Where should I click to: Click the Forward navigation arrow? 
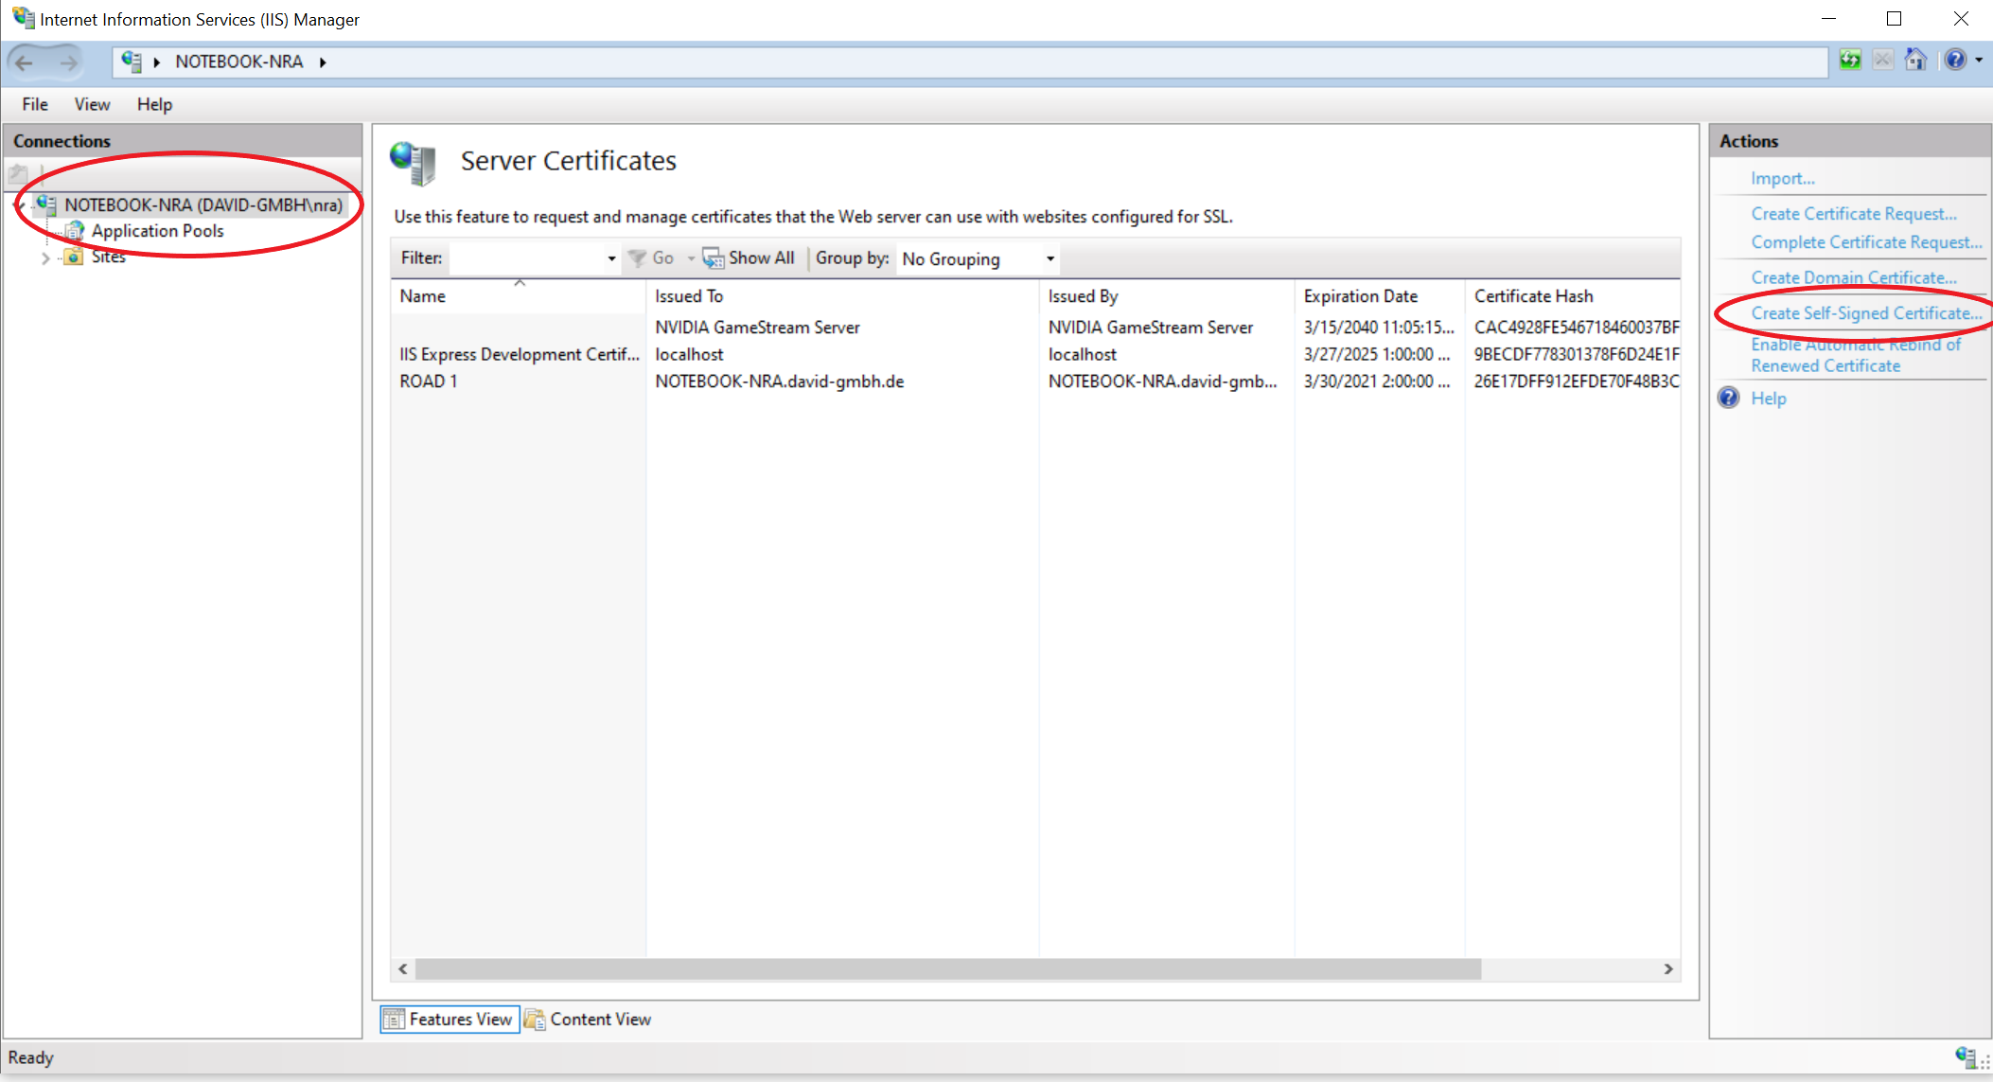(68, 62)
